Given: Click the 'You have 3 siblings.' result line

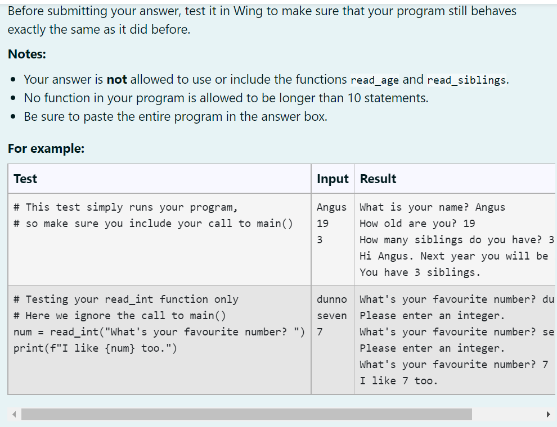Looking at the screenshot, I should point(420,272).
